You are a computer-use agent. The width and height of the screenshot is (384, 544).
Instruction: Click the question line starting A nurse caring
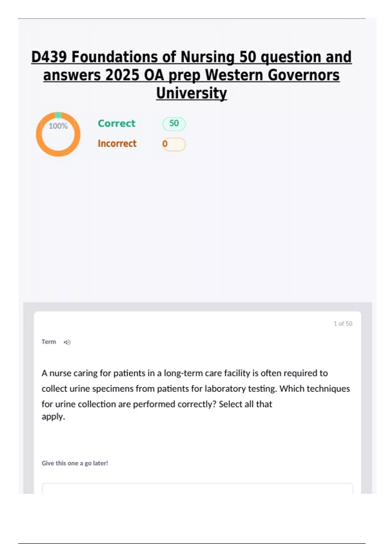pos(185,373)
